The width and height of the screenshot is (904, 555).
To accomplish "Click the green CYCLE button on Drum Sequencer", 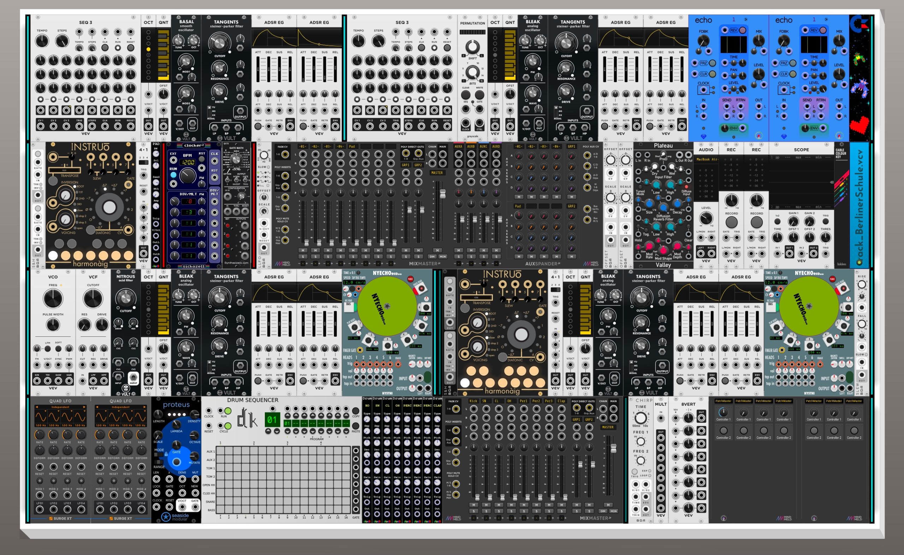I will click(x=228, y=426).
